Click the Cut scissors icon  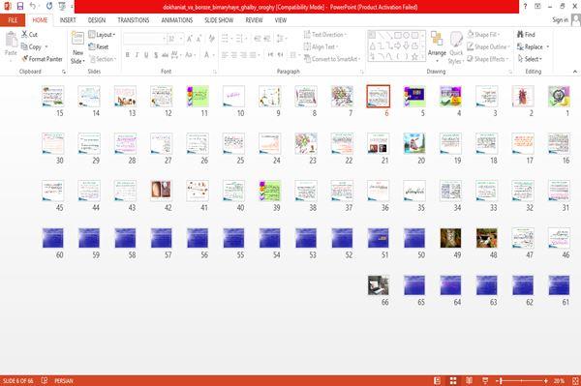pos(24,35)
